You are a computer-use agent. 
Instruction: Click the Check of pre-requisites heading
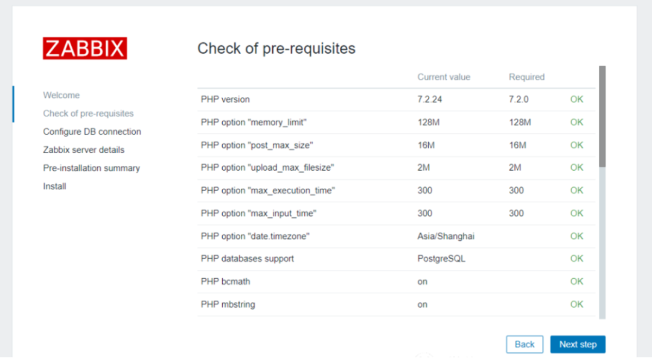click(276, 49)
